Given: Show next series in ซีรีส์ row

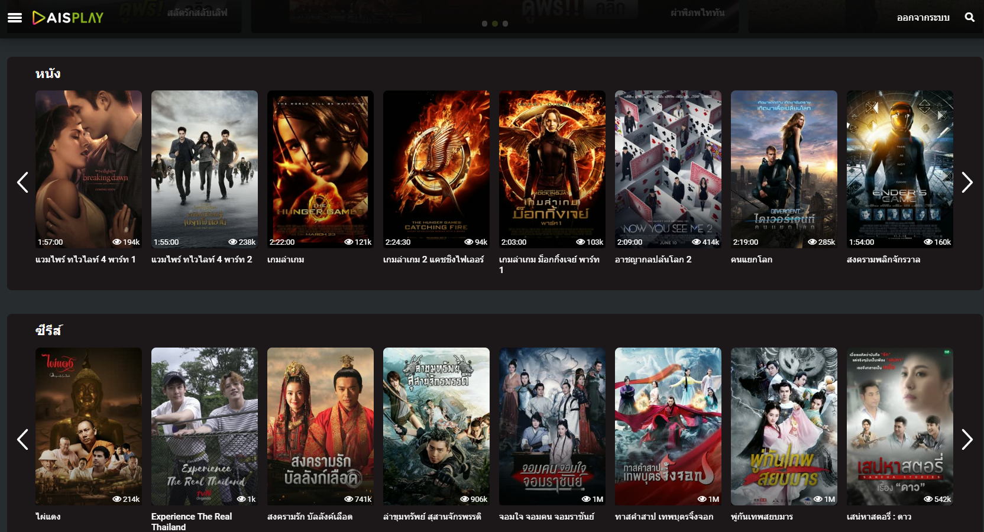Looking at the screenshot, I should coord(967,439).
